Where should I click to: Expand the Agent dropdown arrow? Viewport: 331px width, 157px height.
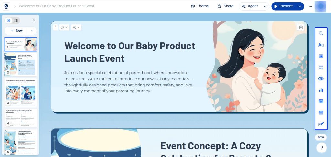[x=265, y=6]
